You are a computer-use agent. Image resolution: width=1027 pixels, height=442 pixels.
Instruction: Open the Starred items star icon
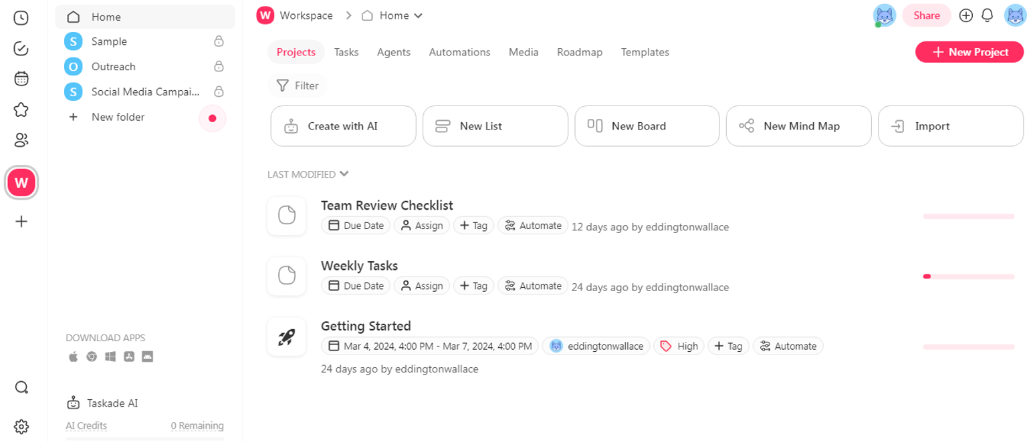point(21,109)
